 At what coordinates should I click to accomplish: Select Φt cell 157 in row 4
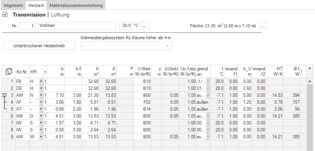(292, 102)
